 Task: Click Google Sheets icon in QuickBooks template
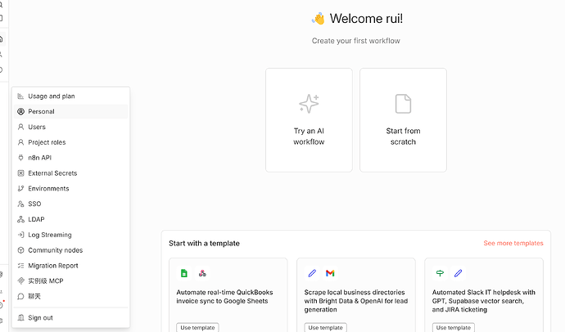point(183,273)
